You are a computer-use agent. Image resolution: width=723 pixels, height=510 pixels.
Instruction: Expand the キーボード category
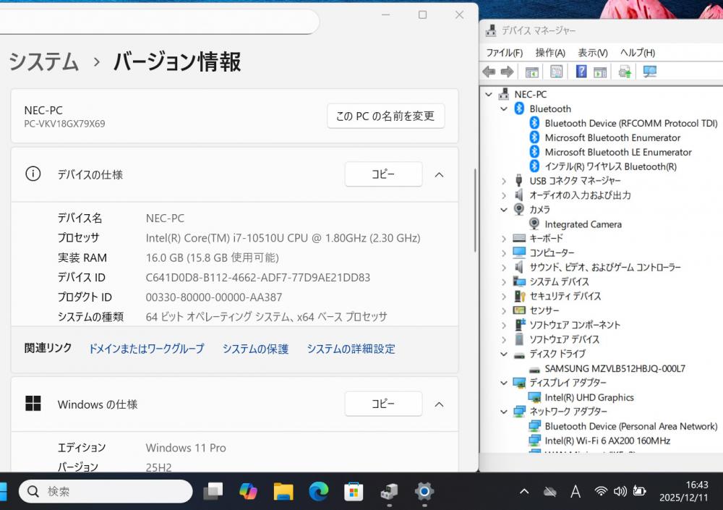pos(504,239)
